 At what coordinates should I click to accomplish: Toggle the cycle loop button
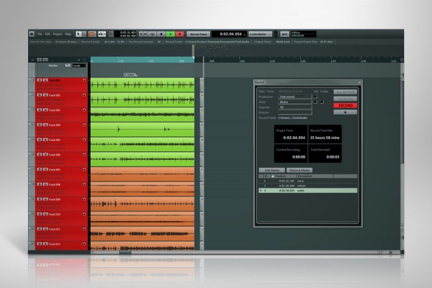(152, 34)
